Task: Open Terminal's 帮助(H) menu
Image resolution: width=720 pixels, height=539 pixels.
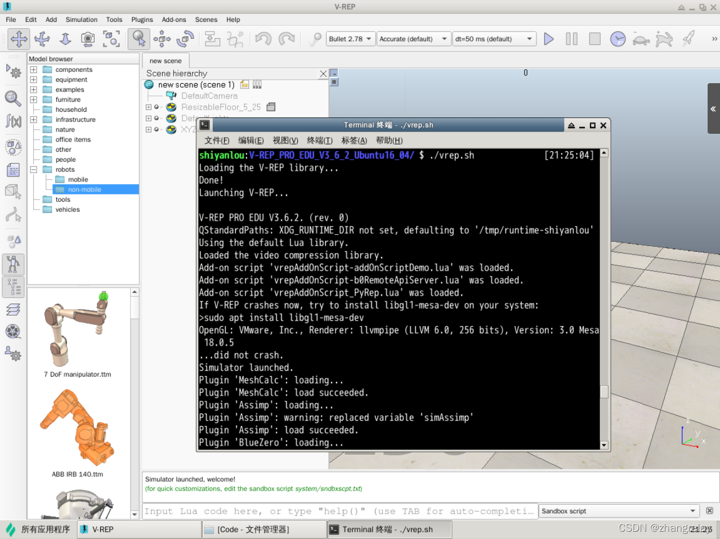Action: point(389,141)
